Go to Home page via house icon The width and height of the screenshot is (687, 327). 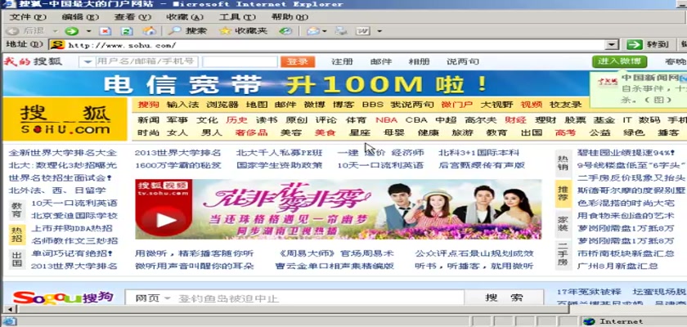[x=149, y=31]
